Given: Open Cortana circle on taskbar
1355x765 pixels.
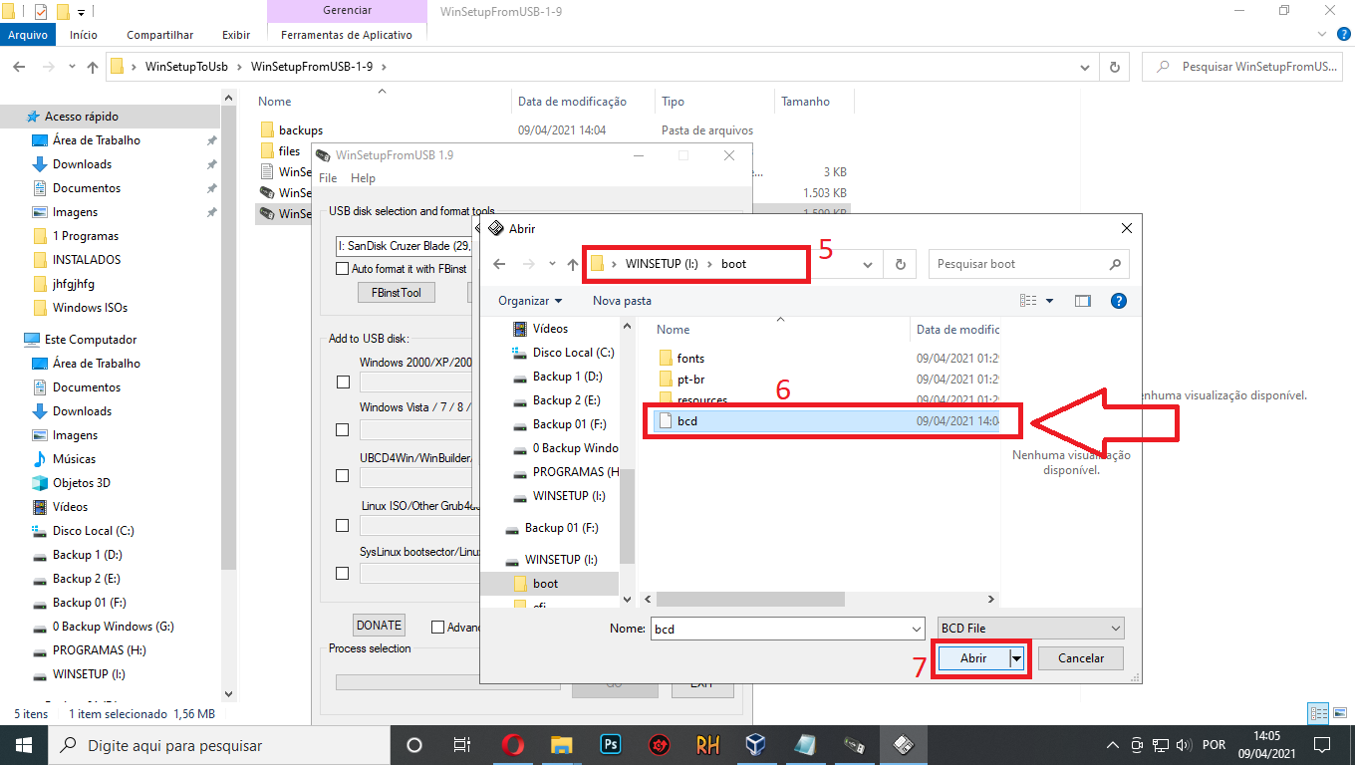Looking at the screenshot, I should 414,745.
